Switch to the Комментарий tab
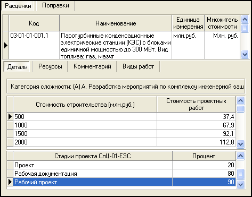 [92, 66]
